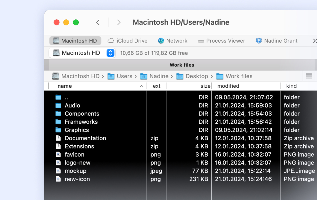Switch view using the list icon beside the breadcrumb
317x200 pixels.
(x=309, y=76)
